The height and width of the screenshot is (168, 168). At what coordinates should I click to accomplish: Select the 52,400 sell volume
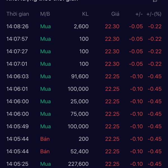(x=80, y=151)
